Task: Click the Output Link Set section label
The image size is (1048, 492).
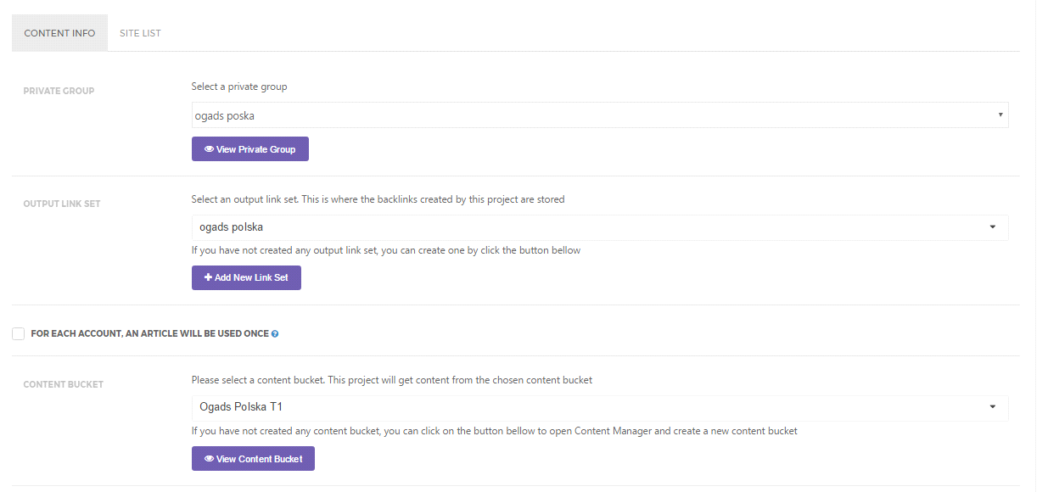Action: [x=62, y=204]
